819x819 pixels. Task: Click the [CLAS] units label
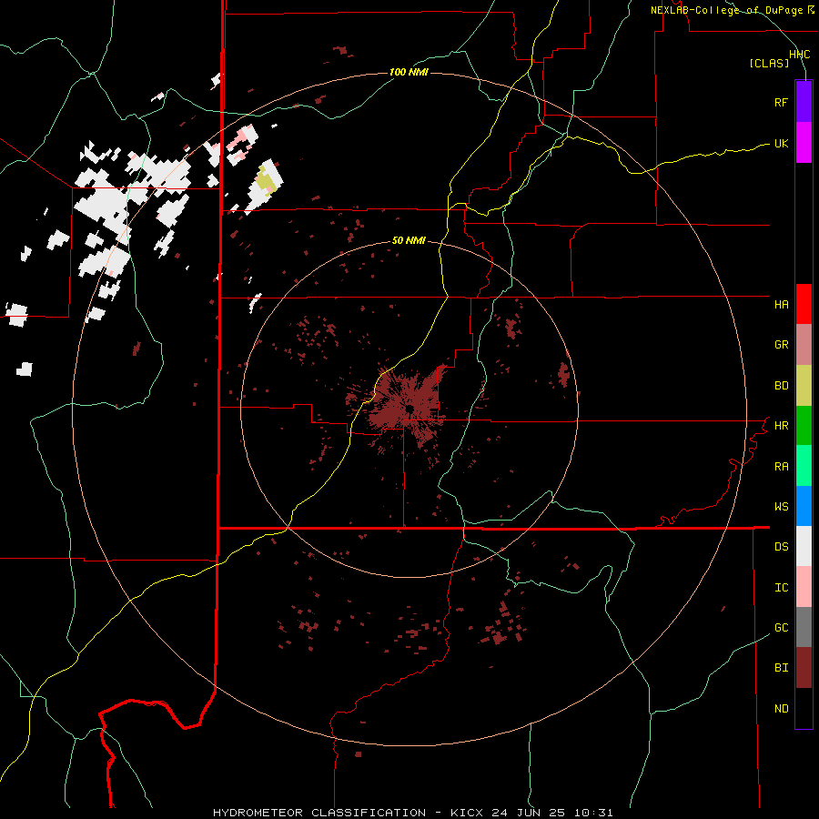click(769, 64)
